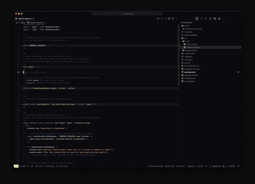Viewport: 255px width, 184px height.
Task: Click the superhuman search input field
Action: pos(127,14)
